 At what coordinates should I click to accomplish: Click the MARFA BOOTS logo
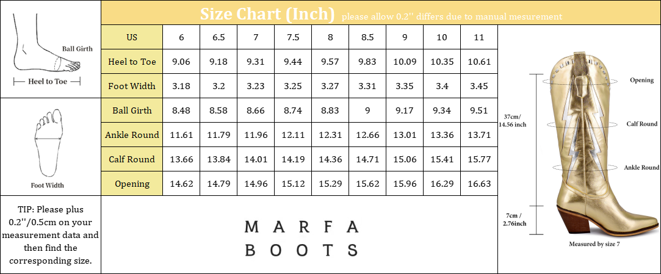coord(300,238)
